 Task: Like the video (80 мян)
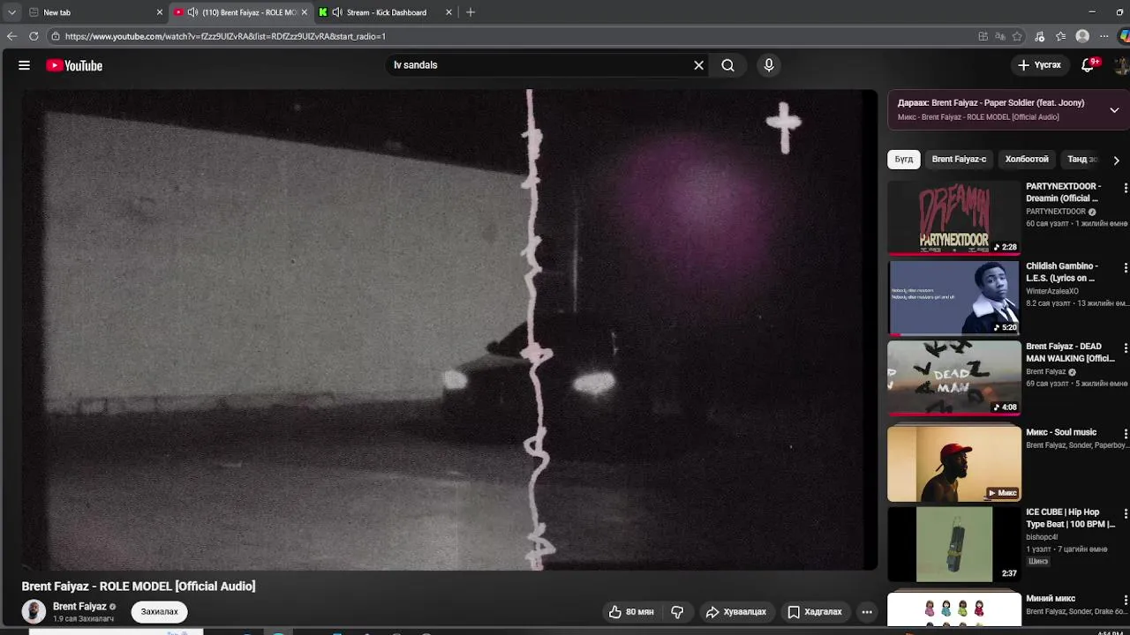(x=631, y=611)
